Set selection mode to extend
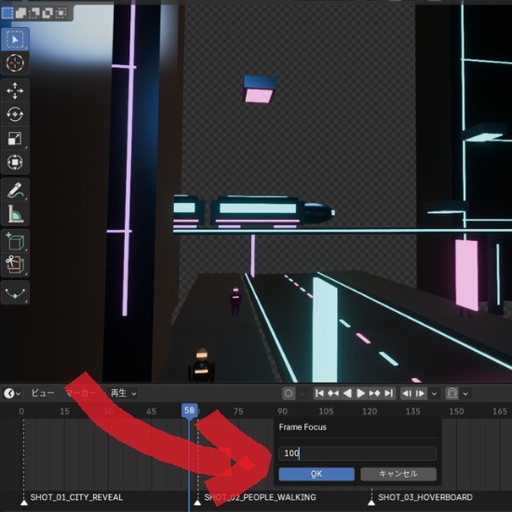The width and height of the screenshot is (512, 512). (x=20, y=13)
